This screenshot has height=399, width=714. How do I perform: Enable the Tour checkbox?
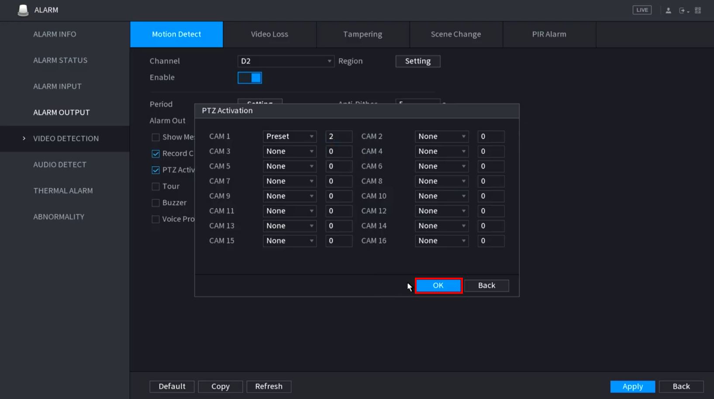pyautogui.click(x=155, y=186)
